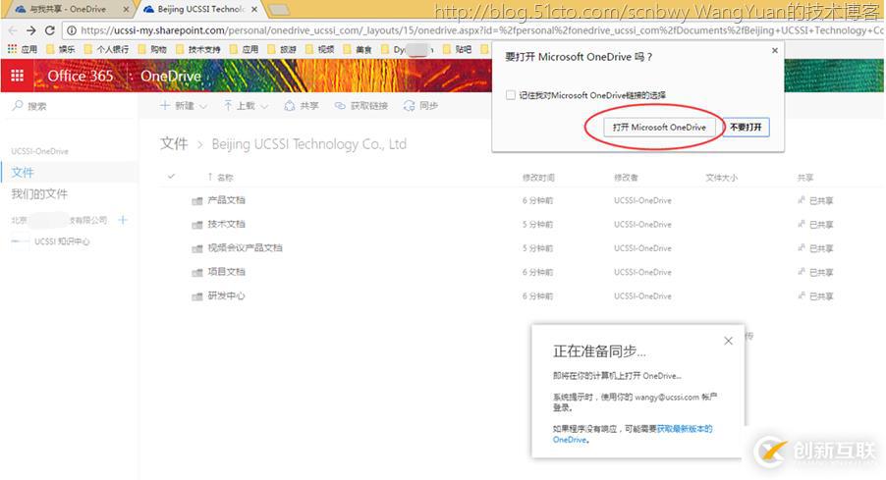Click the 获取链接 get link toolbar button
The width and height of the screenshot is (886, 480).
361,106
